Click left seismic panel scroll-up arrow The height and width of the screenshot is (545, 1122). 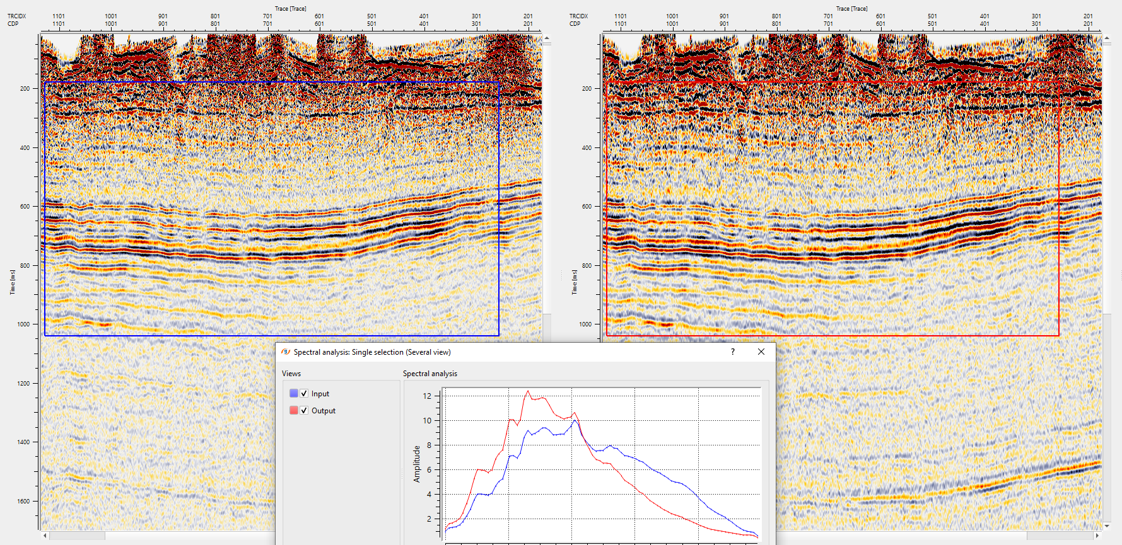547,38
